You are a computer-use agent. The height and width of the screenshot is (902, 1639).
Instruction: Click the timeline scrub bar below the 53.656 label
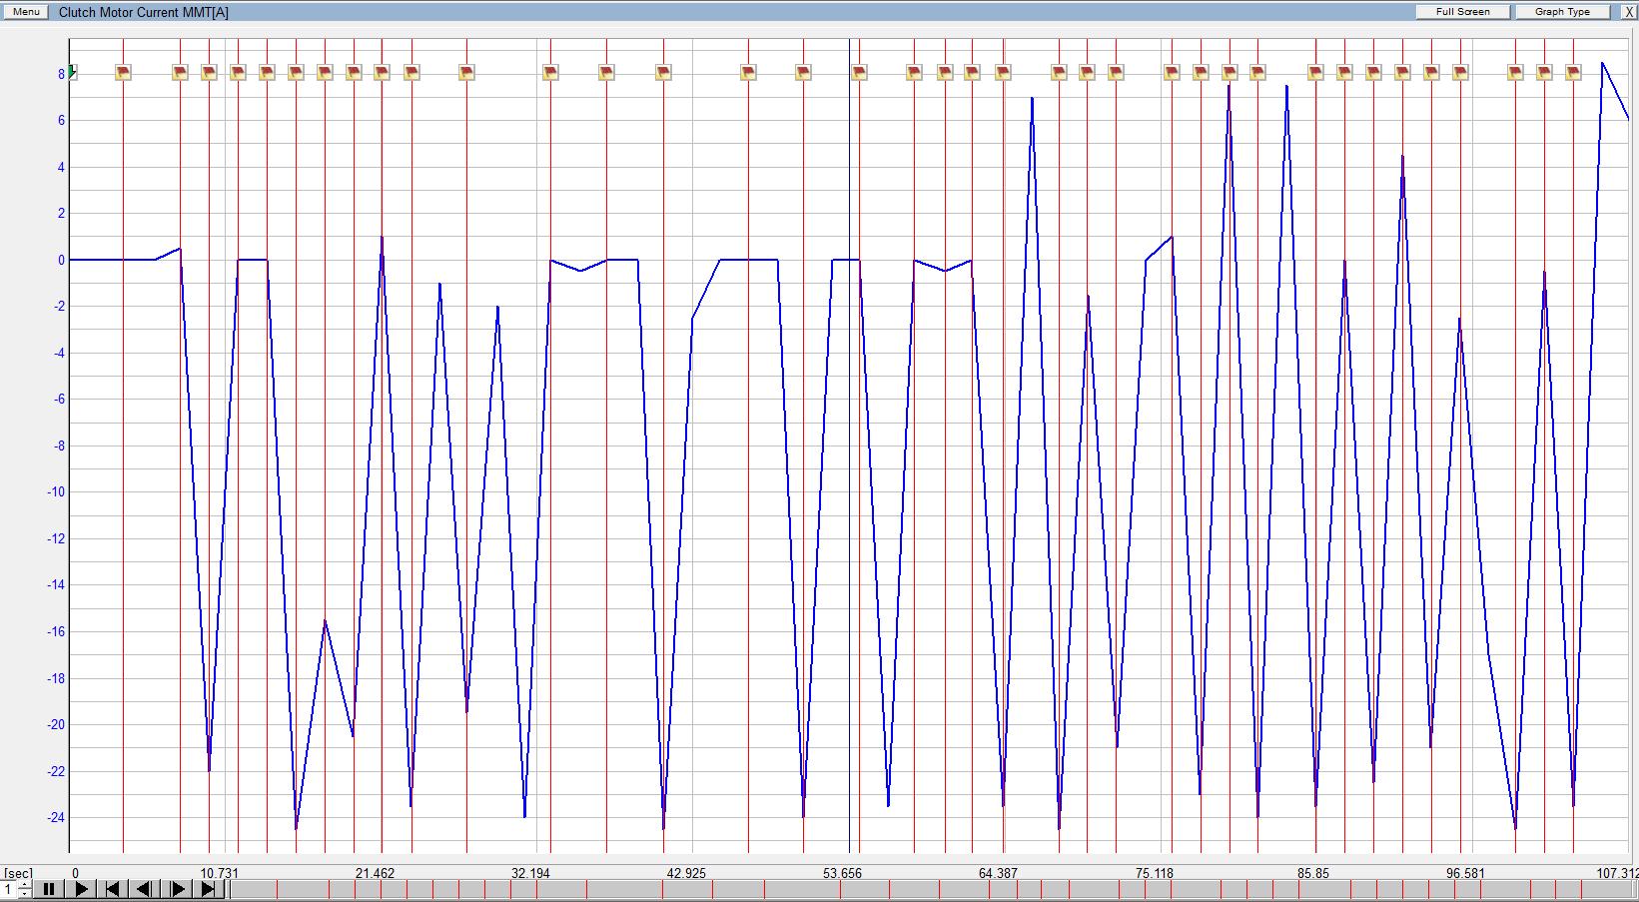842,890
